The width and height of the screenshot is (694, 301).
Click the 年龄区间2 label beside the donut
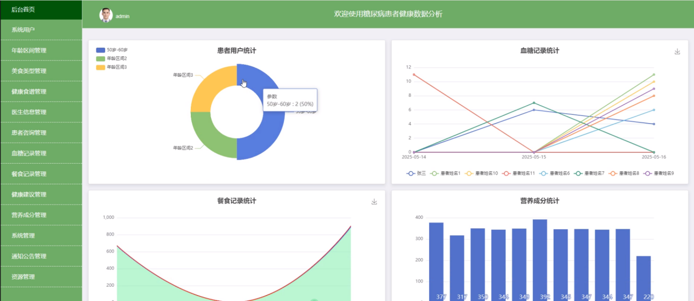[183, 148]
